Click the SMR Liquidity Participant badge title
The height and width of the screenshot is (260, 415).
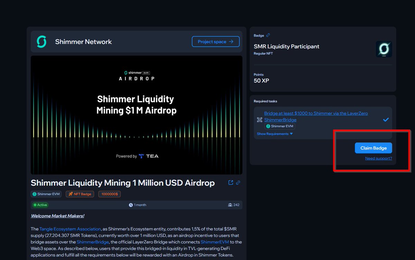286,46
